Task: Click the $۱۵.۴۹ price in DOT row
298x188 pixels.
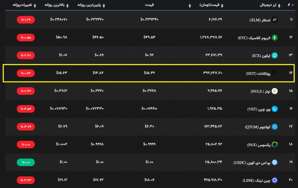Action: tap(149, 73)
